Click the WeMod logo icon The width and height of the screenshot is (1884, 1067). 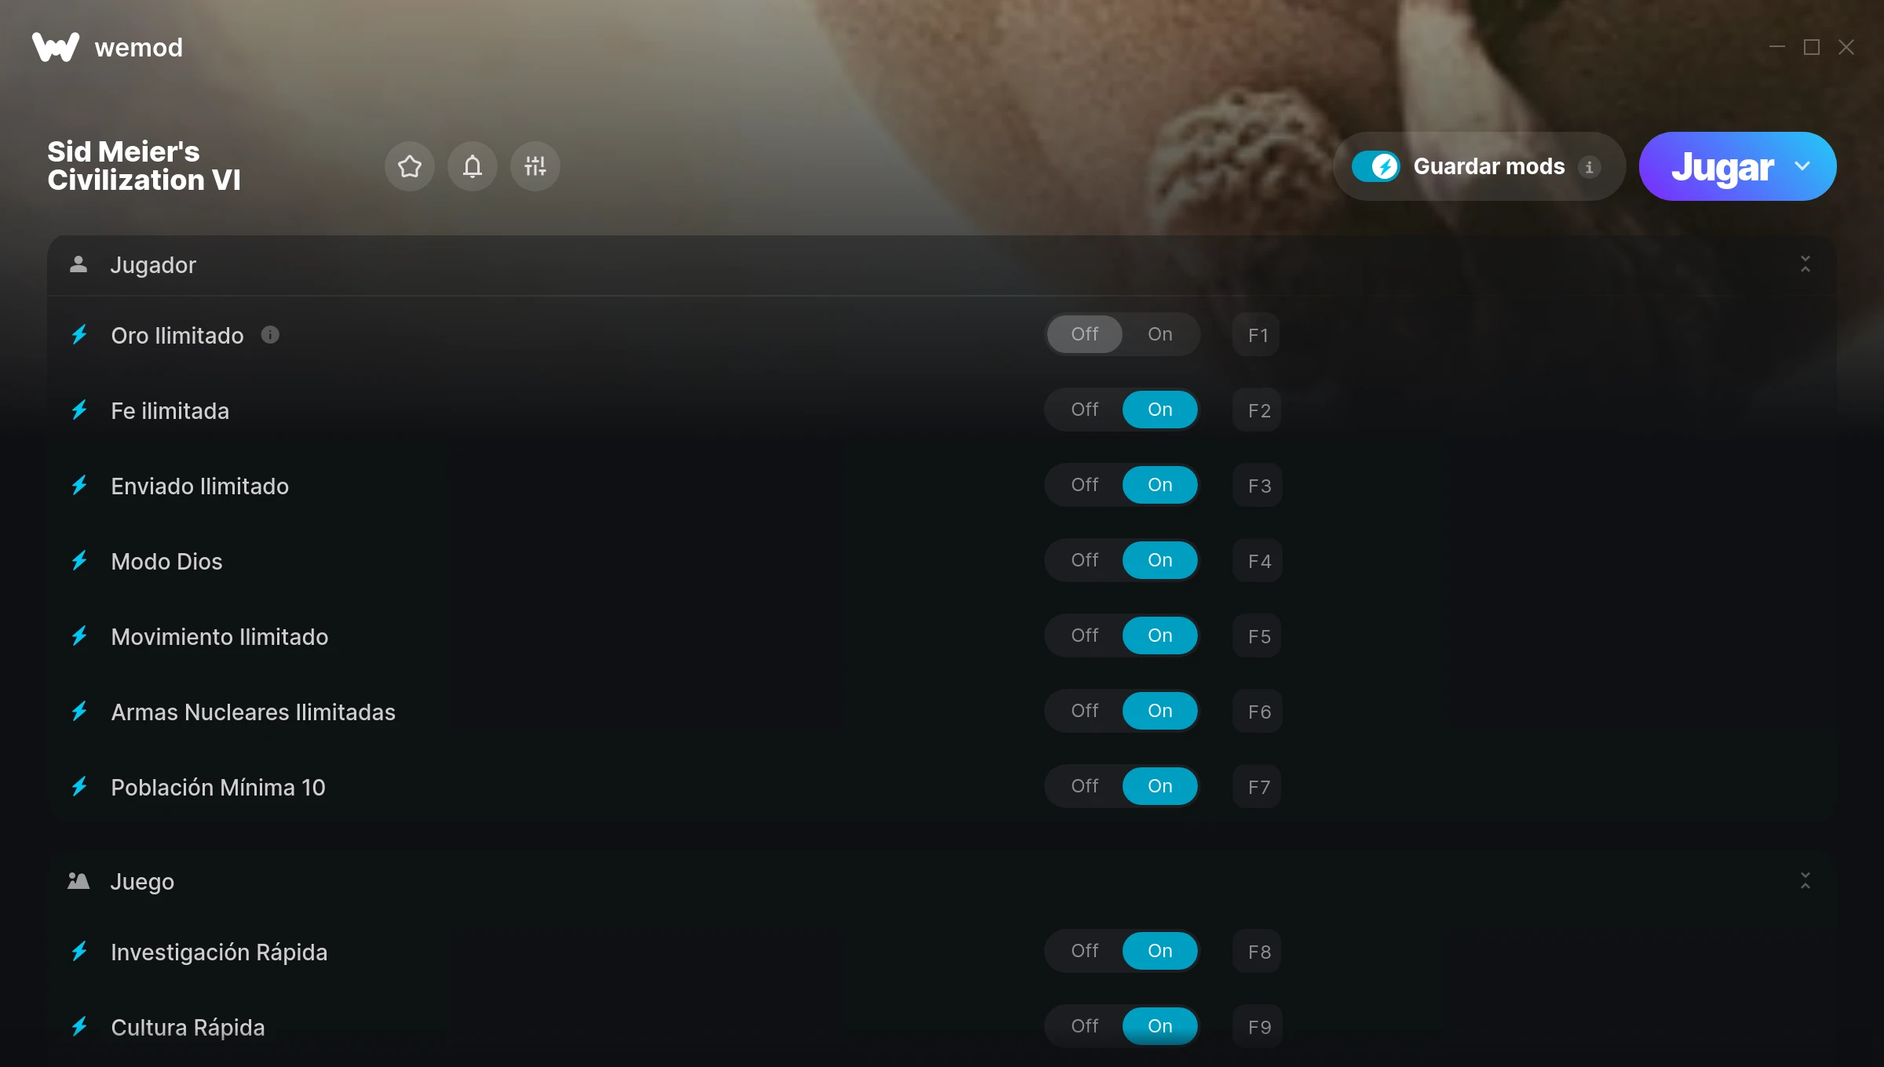pyautogui.click(x=56, y=47)
